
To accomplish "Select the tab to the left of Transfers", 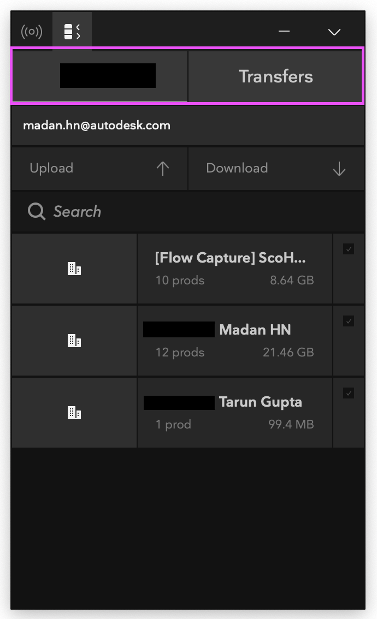I will click(99, 76).
